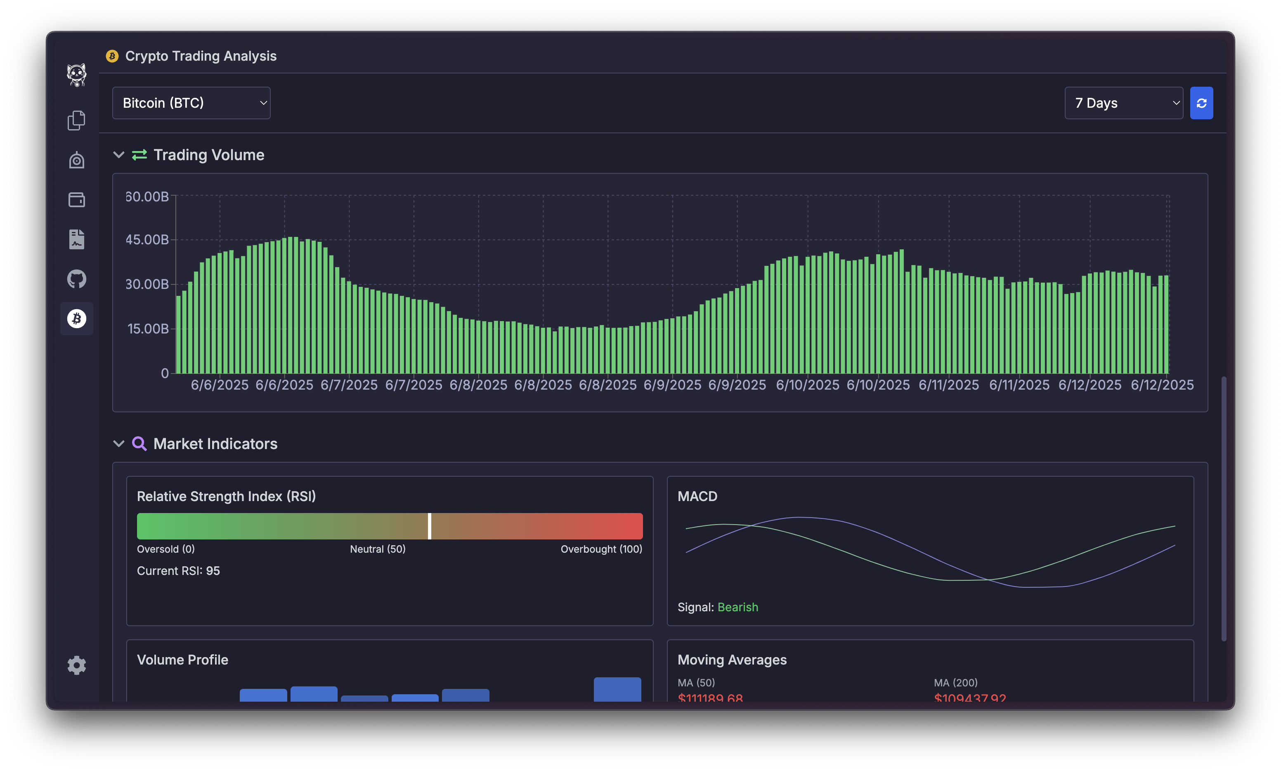Open the Bitcoin (BTC) coin dropdown
Viewport: 1281px width, 771px height.
191,103
